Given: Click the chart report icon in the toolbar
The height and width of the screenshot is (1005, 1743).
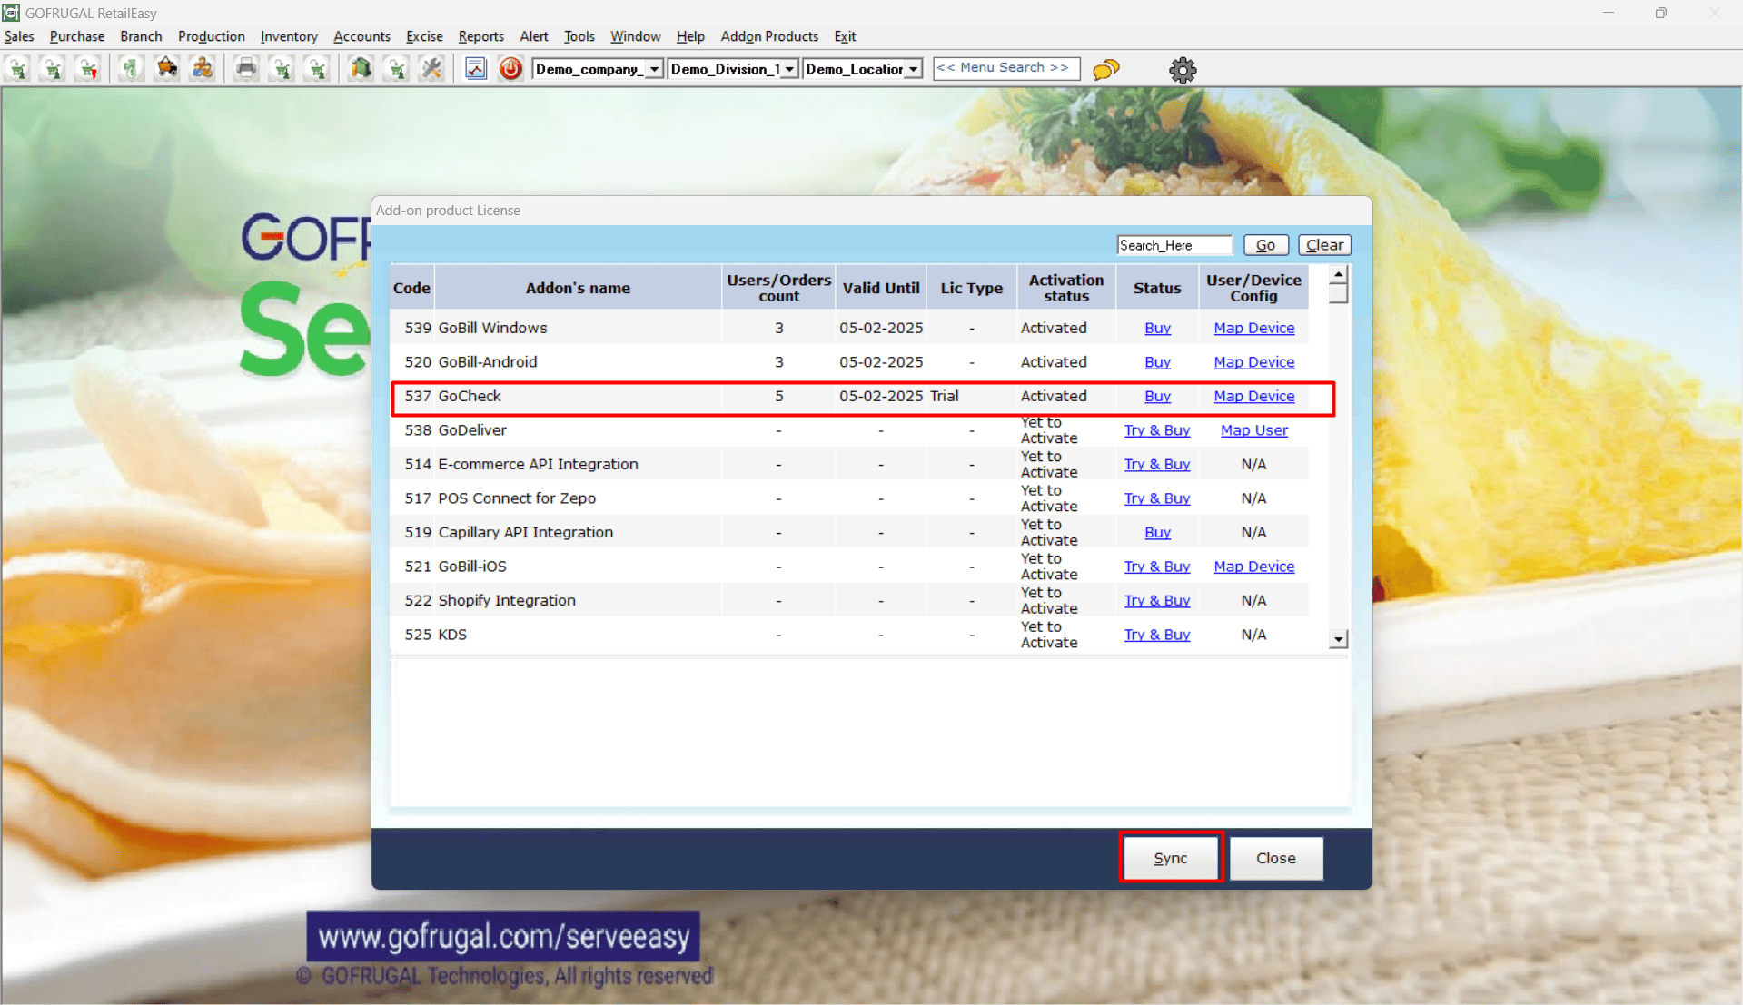Looking at the screenshot, I should click(476, 69).
